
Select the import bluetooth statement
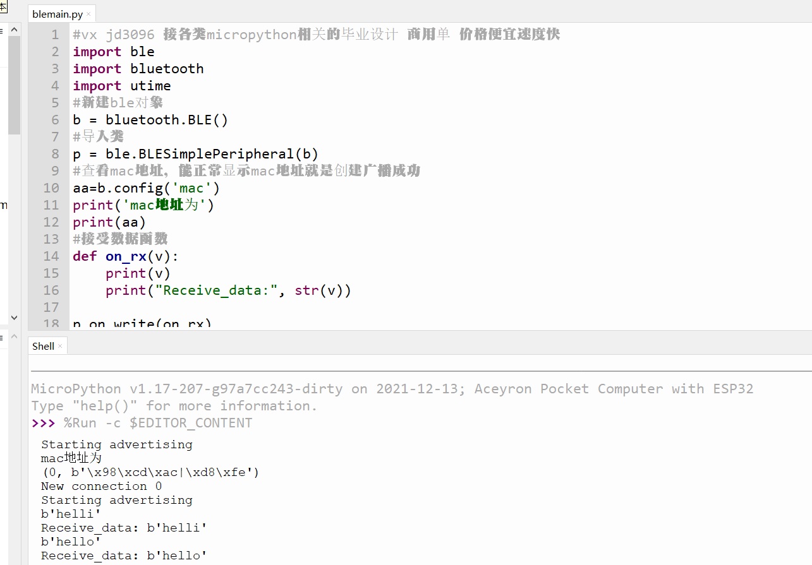(138, 68)
